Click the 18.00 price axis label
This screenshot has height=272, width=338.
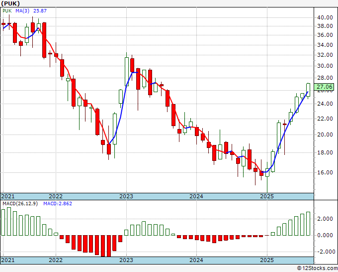click(325, 152)
